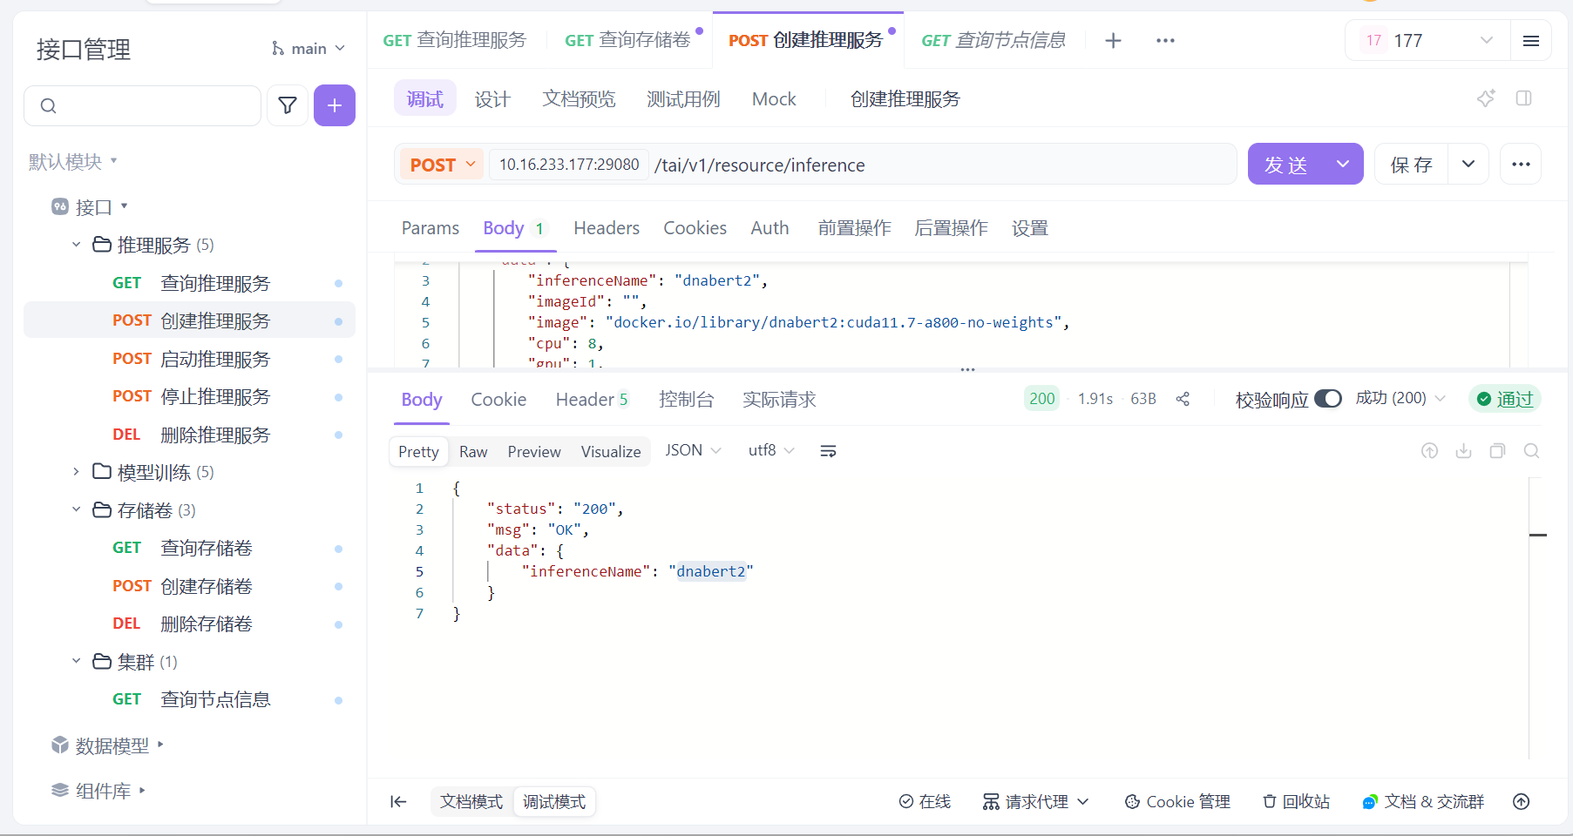Click the 数据模型 cube icon
The height and width of the screenshot is (836, 1573).
click(60, 745)
